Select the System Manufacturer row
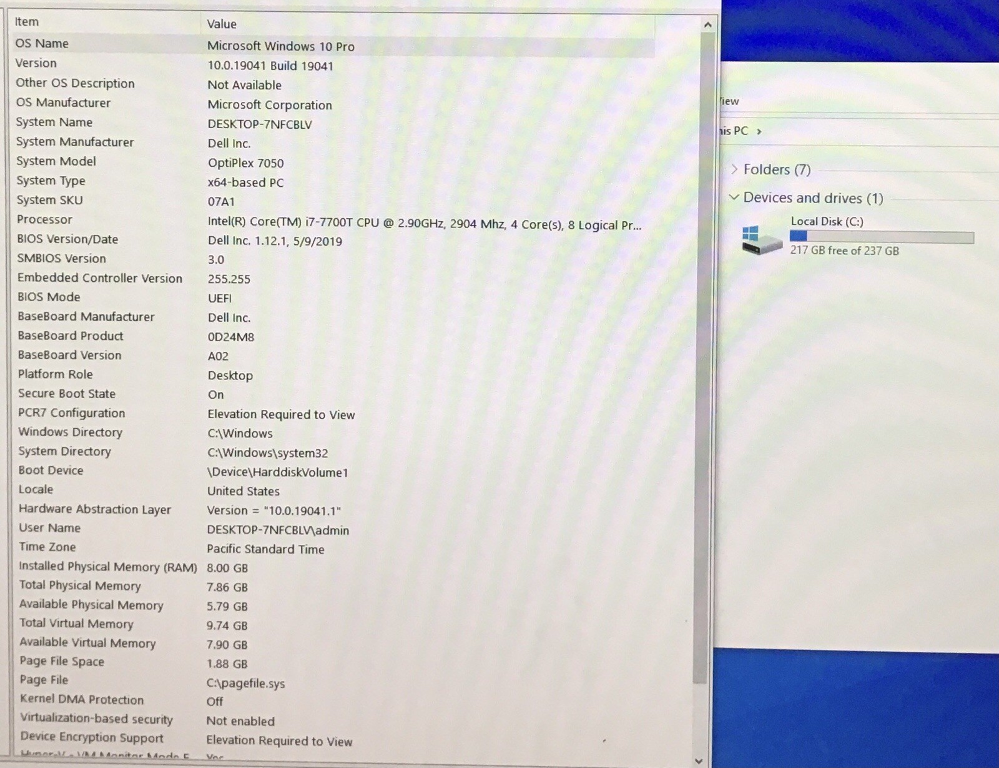This screenshot has width=999, height=768. click(x=334, y=142)
